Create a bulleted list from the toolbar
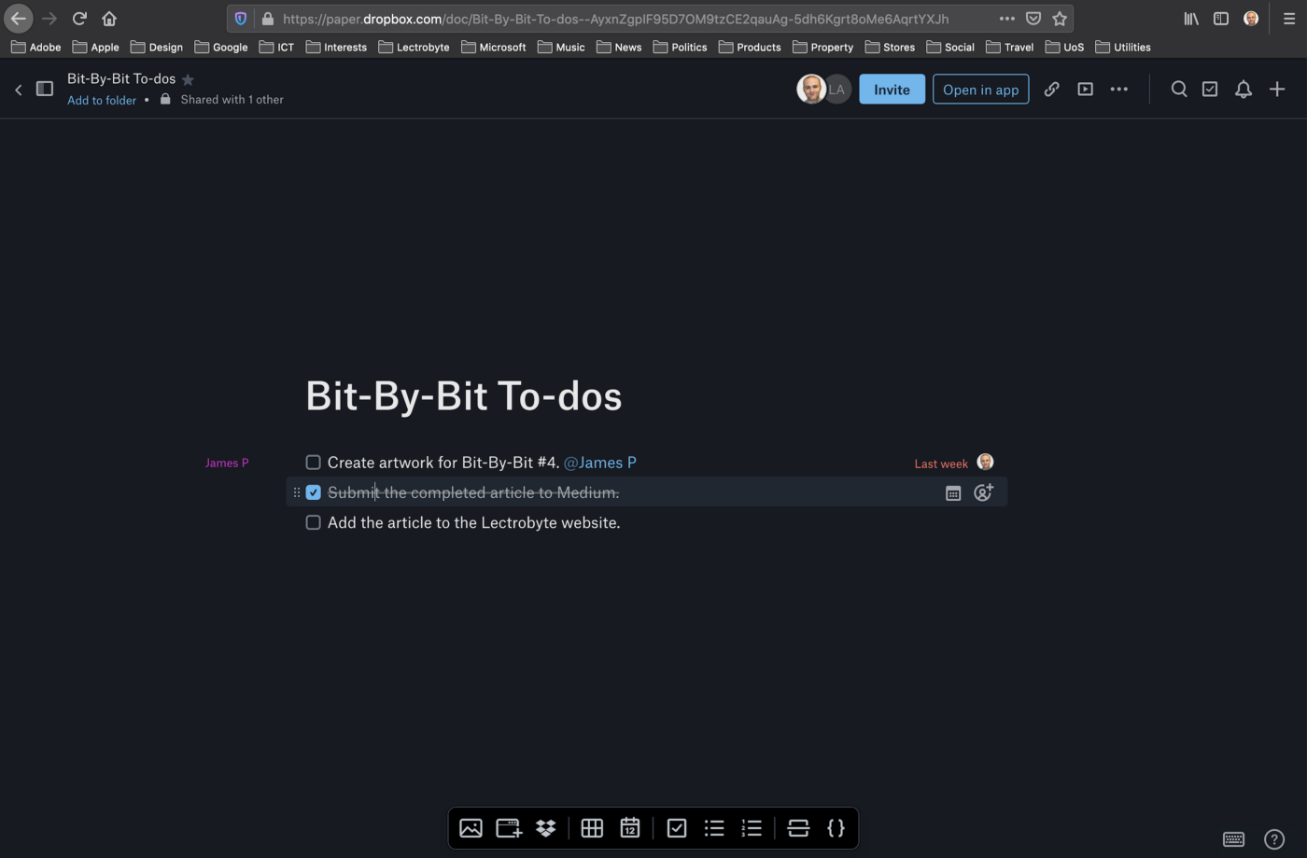Viewport: 1307px width, 858px height. (x=714, y=828)
